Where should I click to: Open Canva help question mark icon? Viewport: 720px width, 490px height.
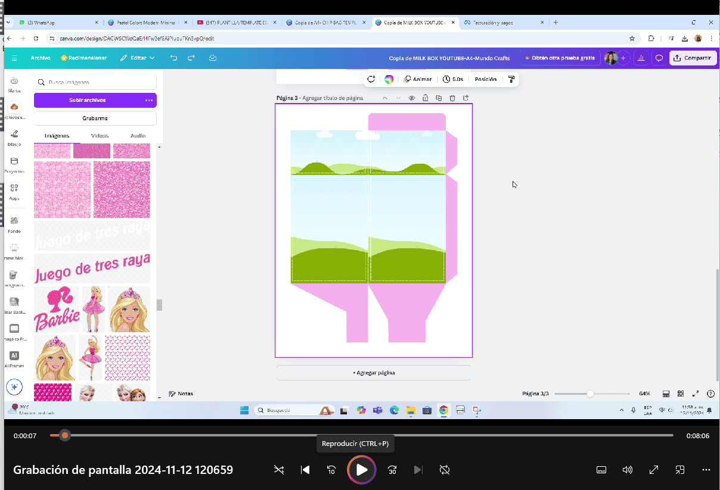(x=710, y=394)
